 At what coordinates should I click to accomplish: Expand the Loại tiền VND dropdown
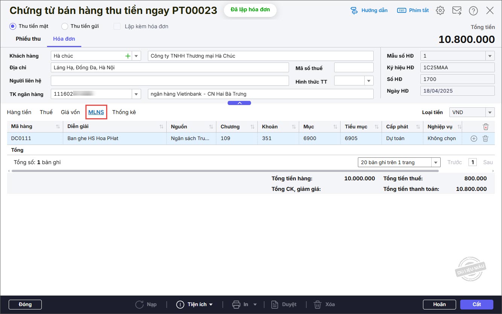[490, 112]
